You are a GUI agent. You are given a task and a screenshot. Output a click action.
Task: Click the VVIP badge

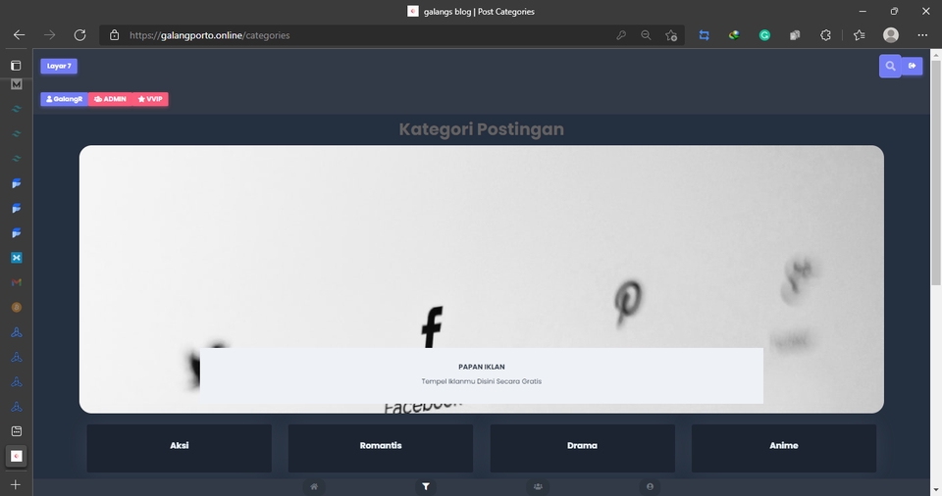150,99
